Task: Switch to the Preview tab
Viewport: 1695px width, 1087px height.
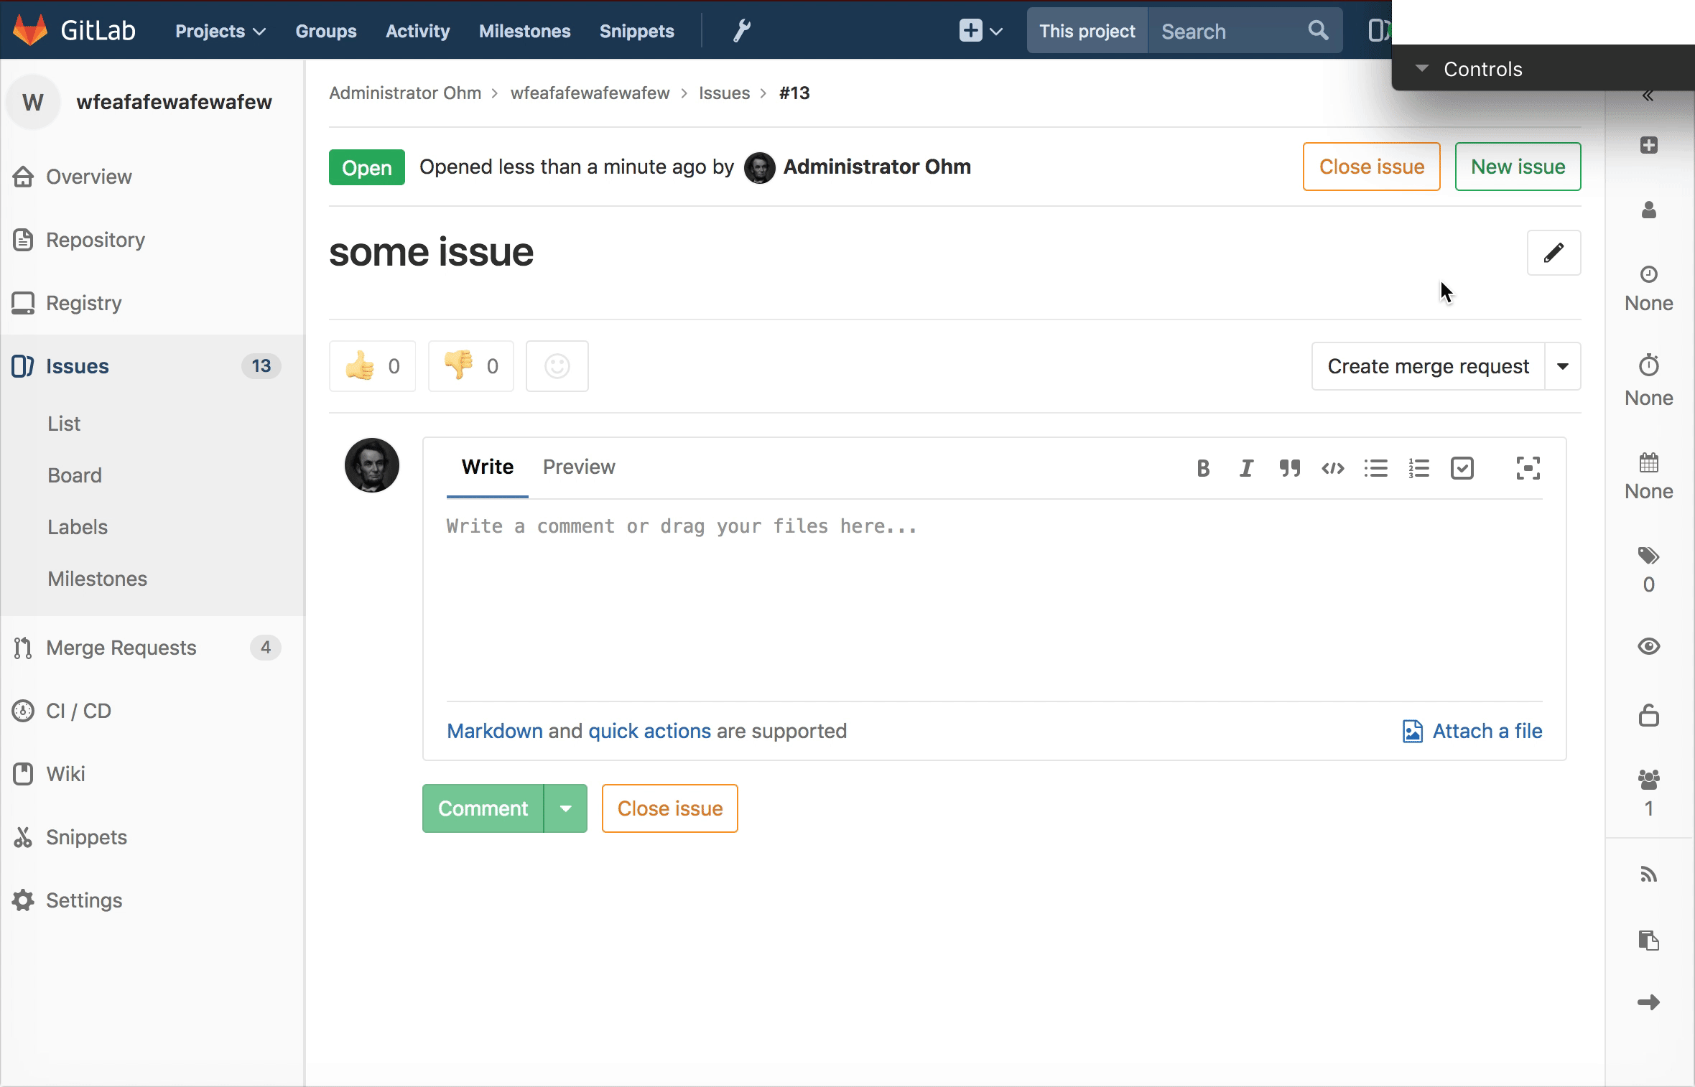Action: (x=578, y=467)
